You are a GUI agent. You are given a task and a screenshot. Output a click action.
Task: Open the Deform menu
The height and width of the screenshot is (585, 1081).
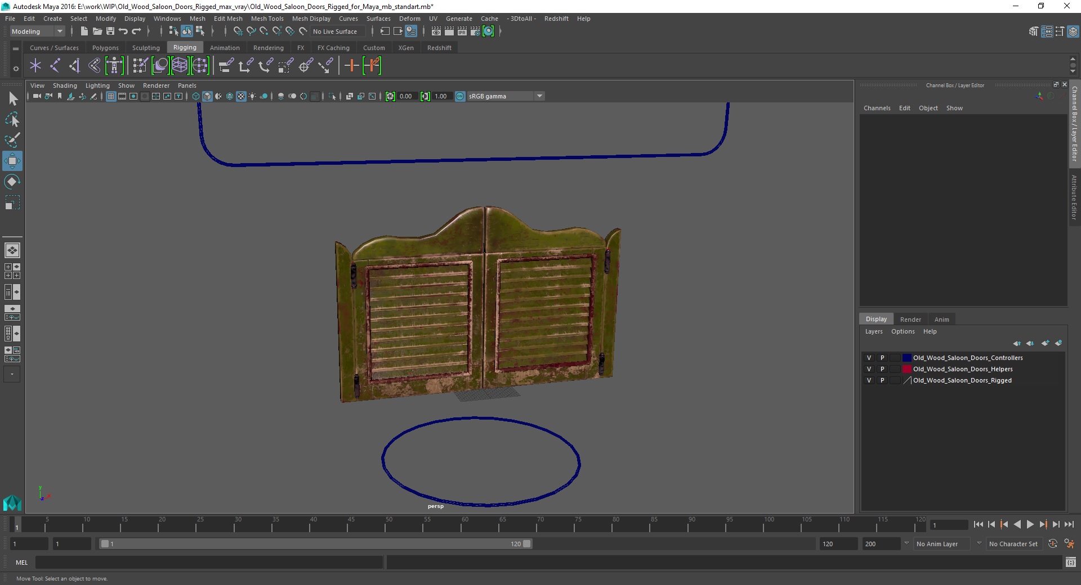click(409, 19)
